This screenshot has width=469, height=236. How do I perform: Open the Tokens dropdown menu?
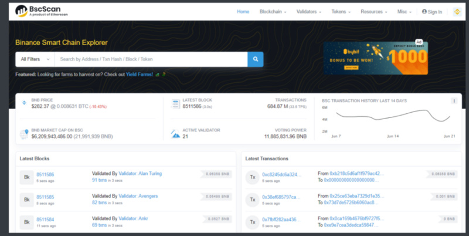[341, 12]
